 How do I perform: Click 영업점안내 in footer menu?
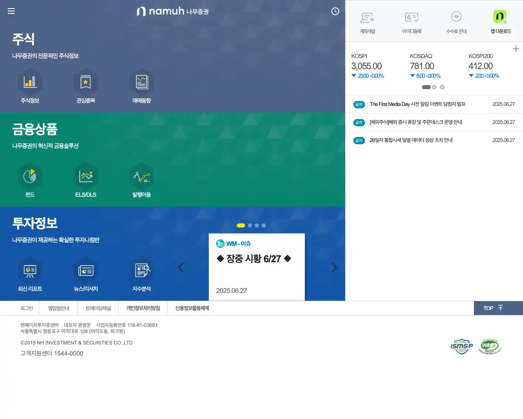59,308
